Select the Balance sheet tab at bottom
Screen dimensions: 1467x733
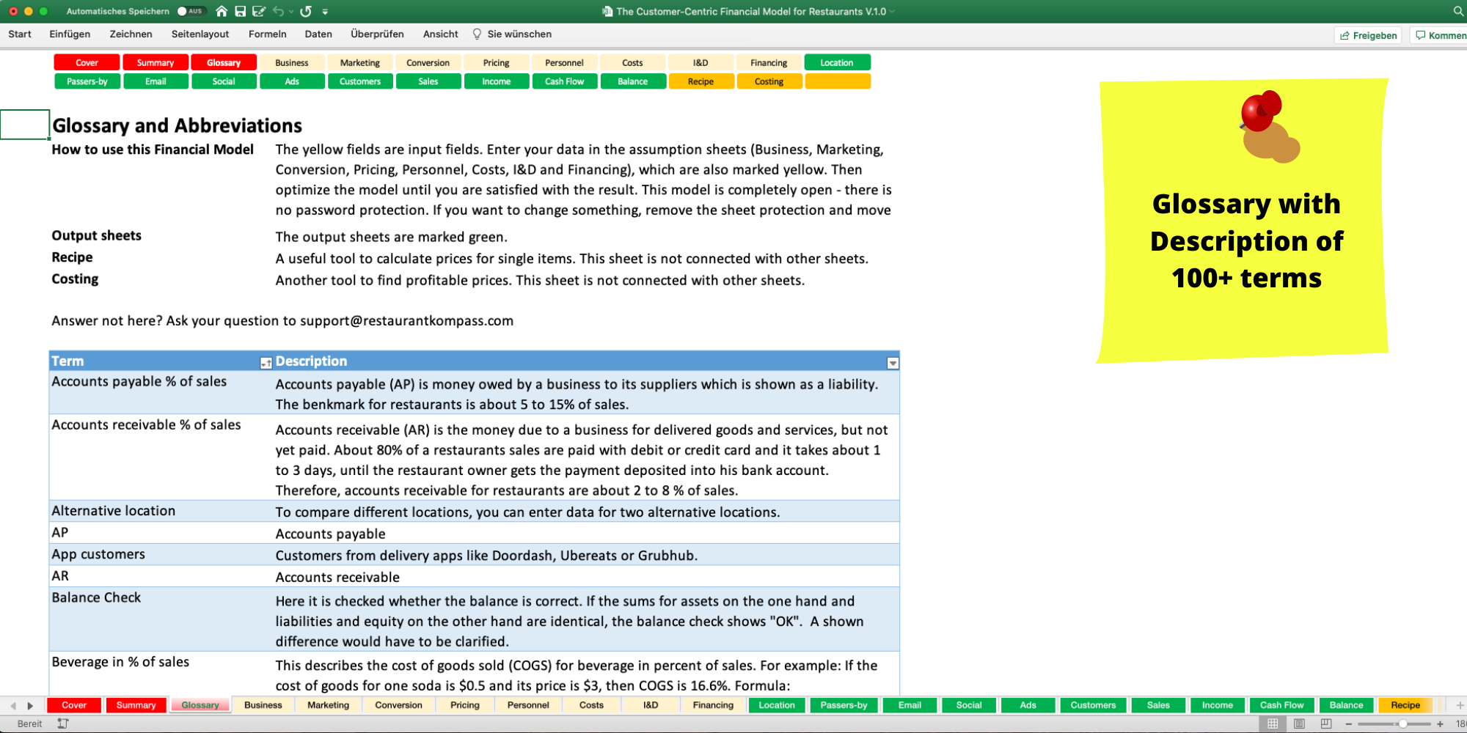1346,705
